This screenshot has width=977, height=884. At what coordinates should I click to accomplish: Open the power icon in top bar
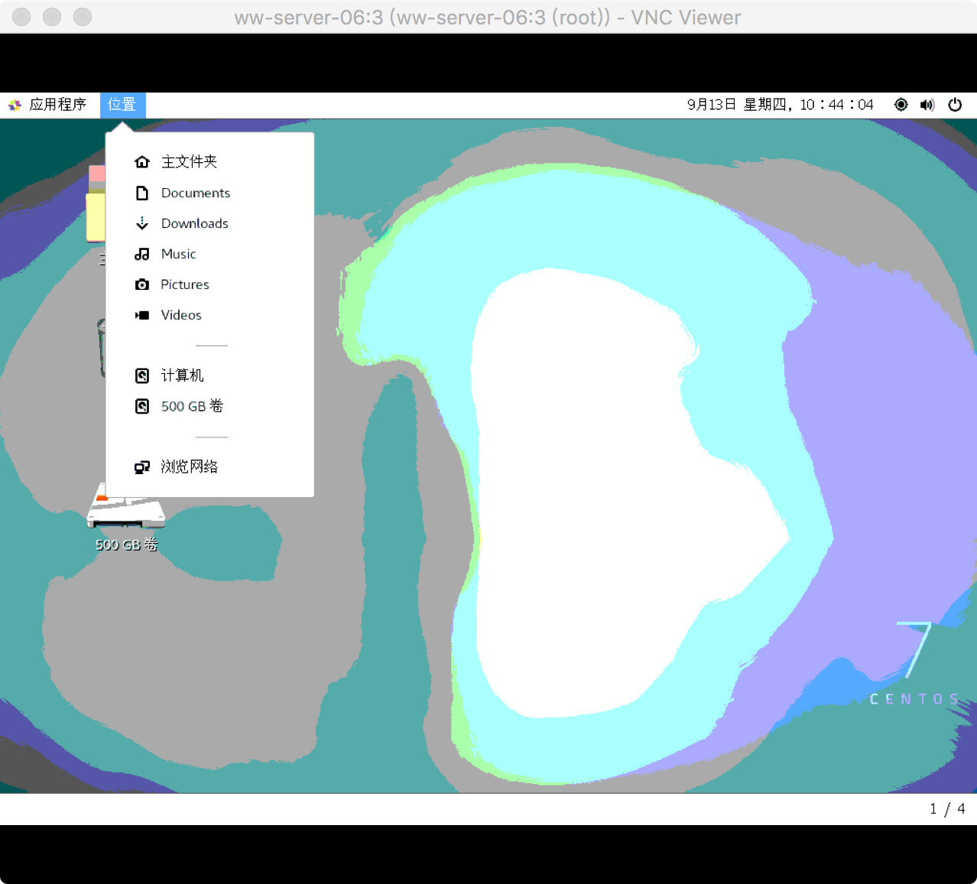click(x=955, y=105)
